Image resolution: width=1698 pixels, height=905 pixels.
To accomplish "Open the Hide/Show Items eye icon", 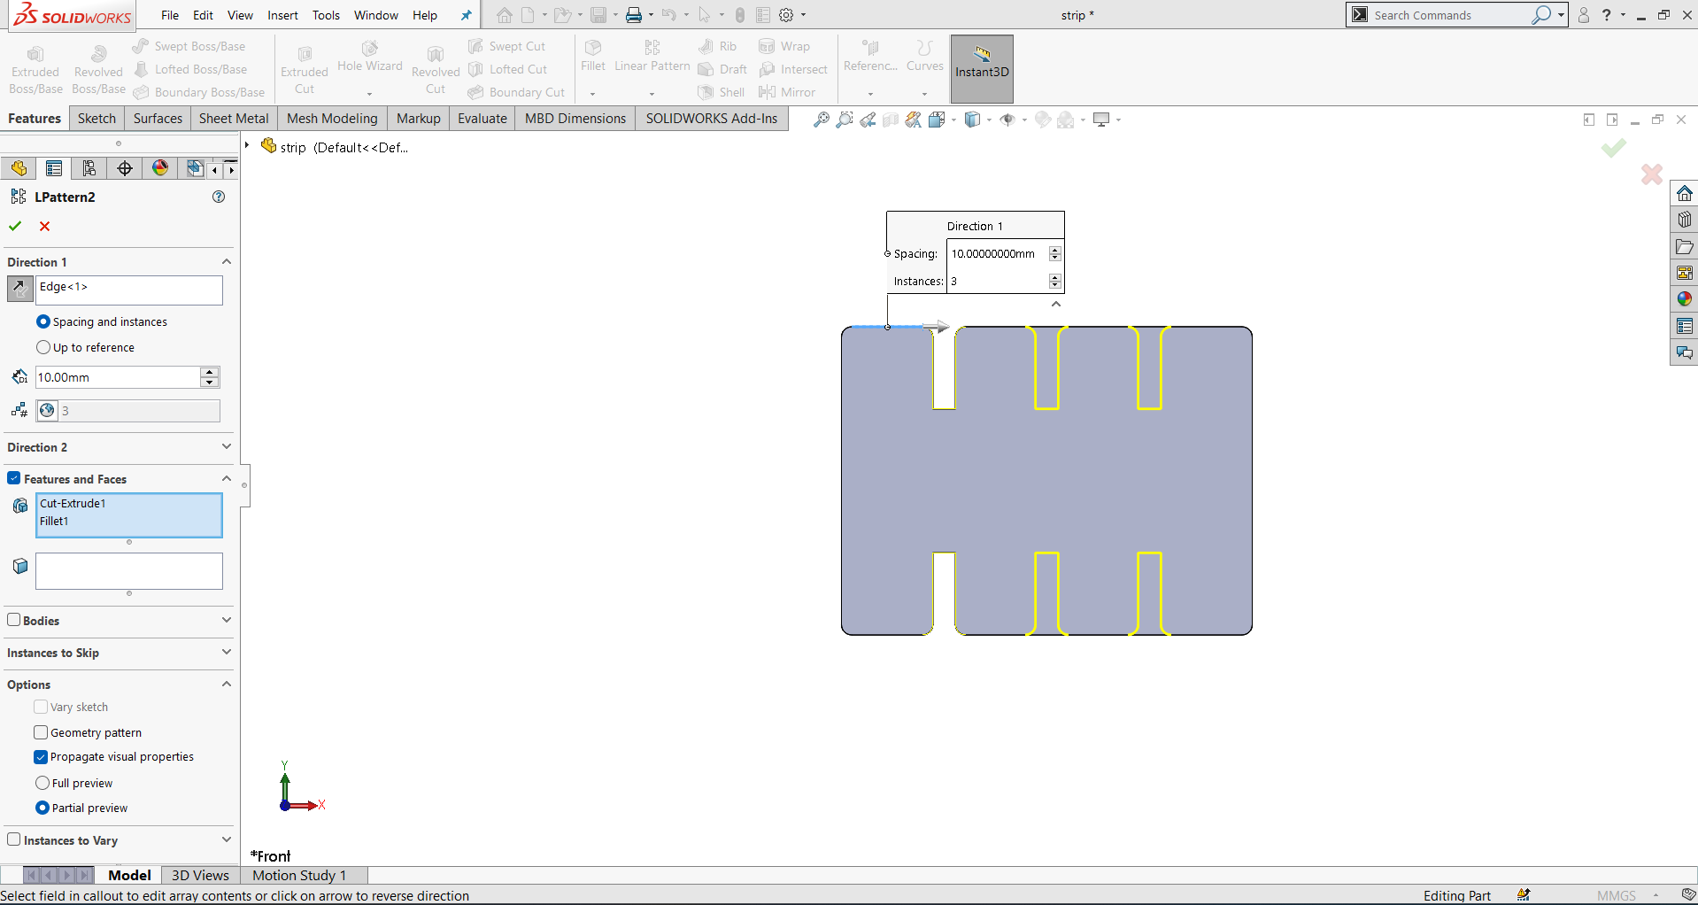I will (x=1007, y=120).
